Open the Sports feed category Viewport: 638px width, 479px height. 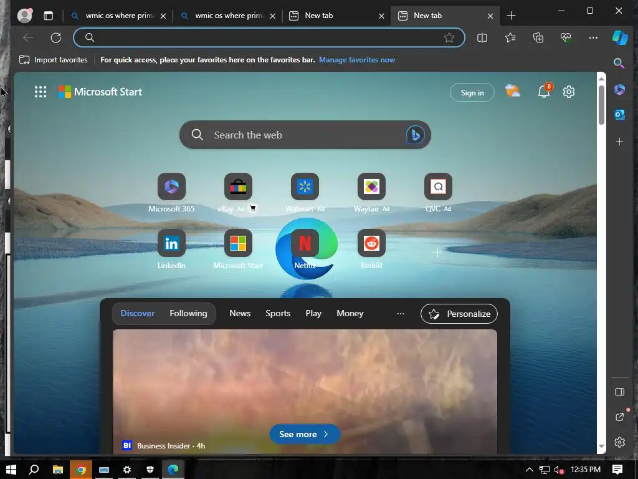(x=278, y=313)
